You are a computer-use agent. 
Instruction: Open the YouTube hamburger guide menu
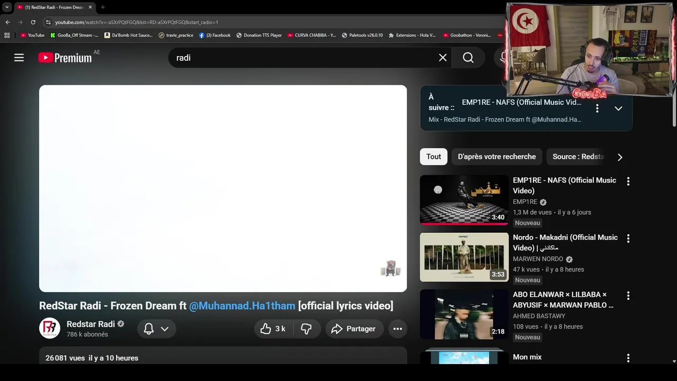pyautogui.click(x=19, y=58)
